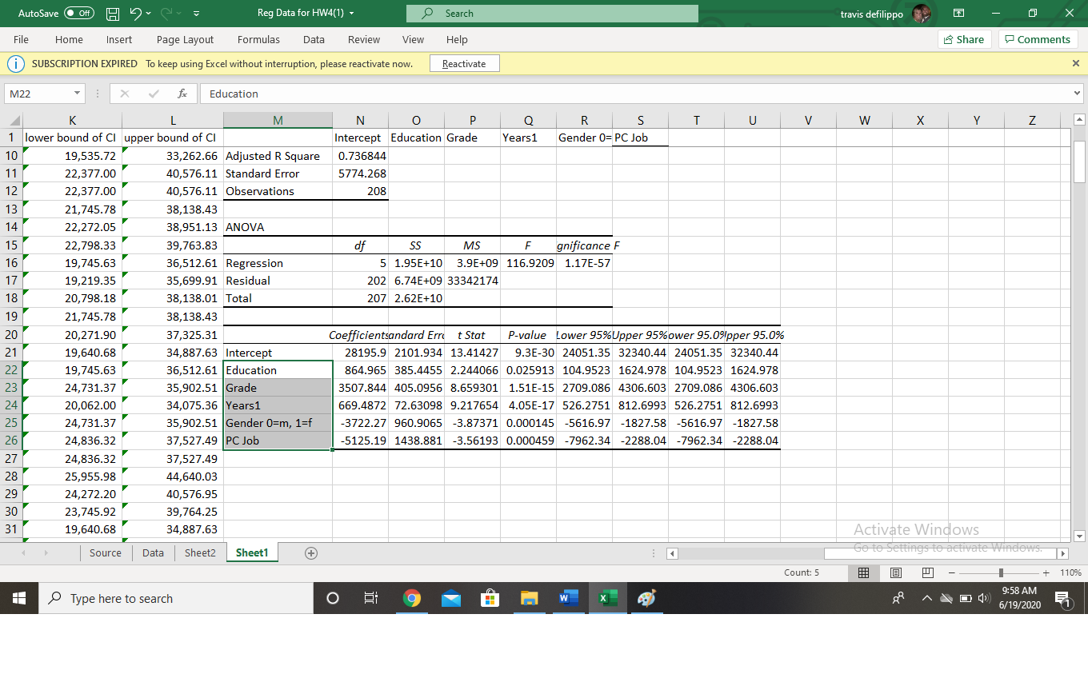Dismiss the subscription expired notification
Viewport: 1088px width, 686px height.
click(1075, 62)
